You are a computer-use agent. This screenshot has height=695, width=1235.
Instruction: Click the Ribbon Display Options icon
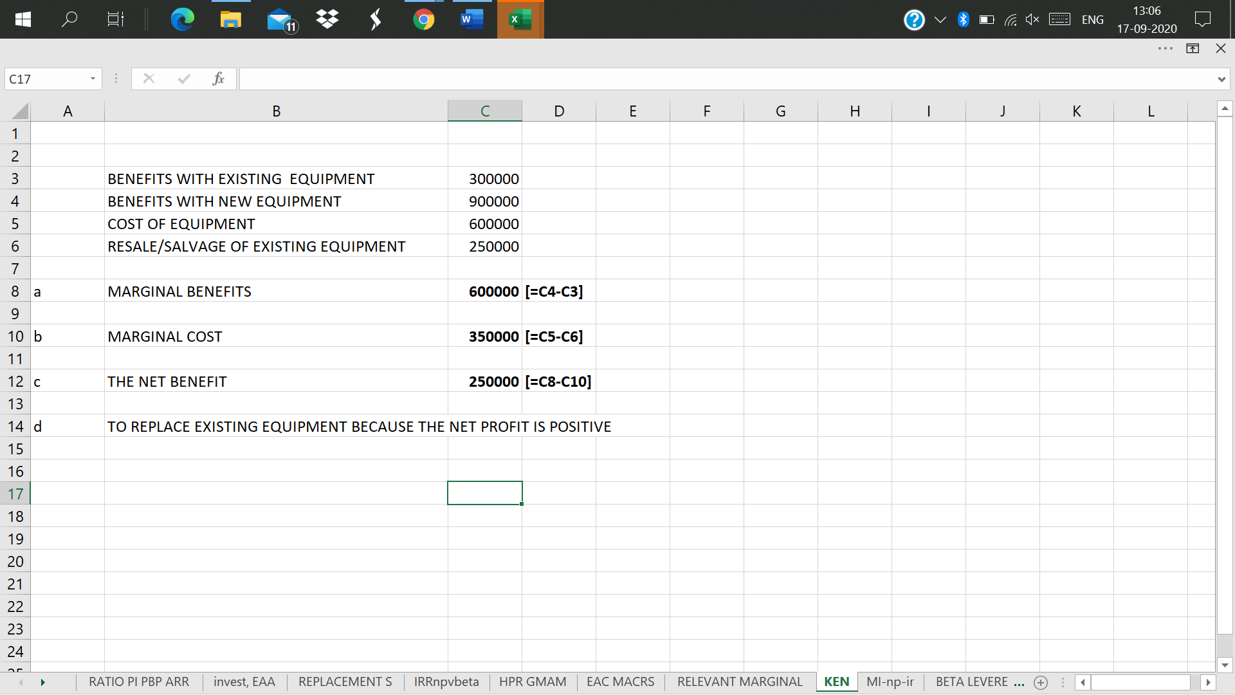click(x=1193, y=48)
